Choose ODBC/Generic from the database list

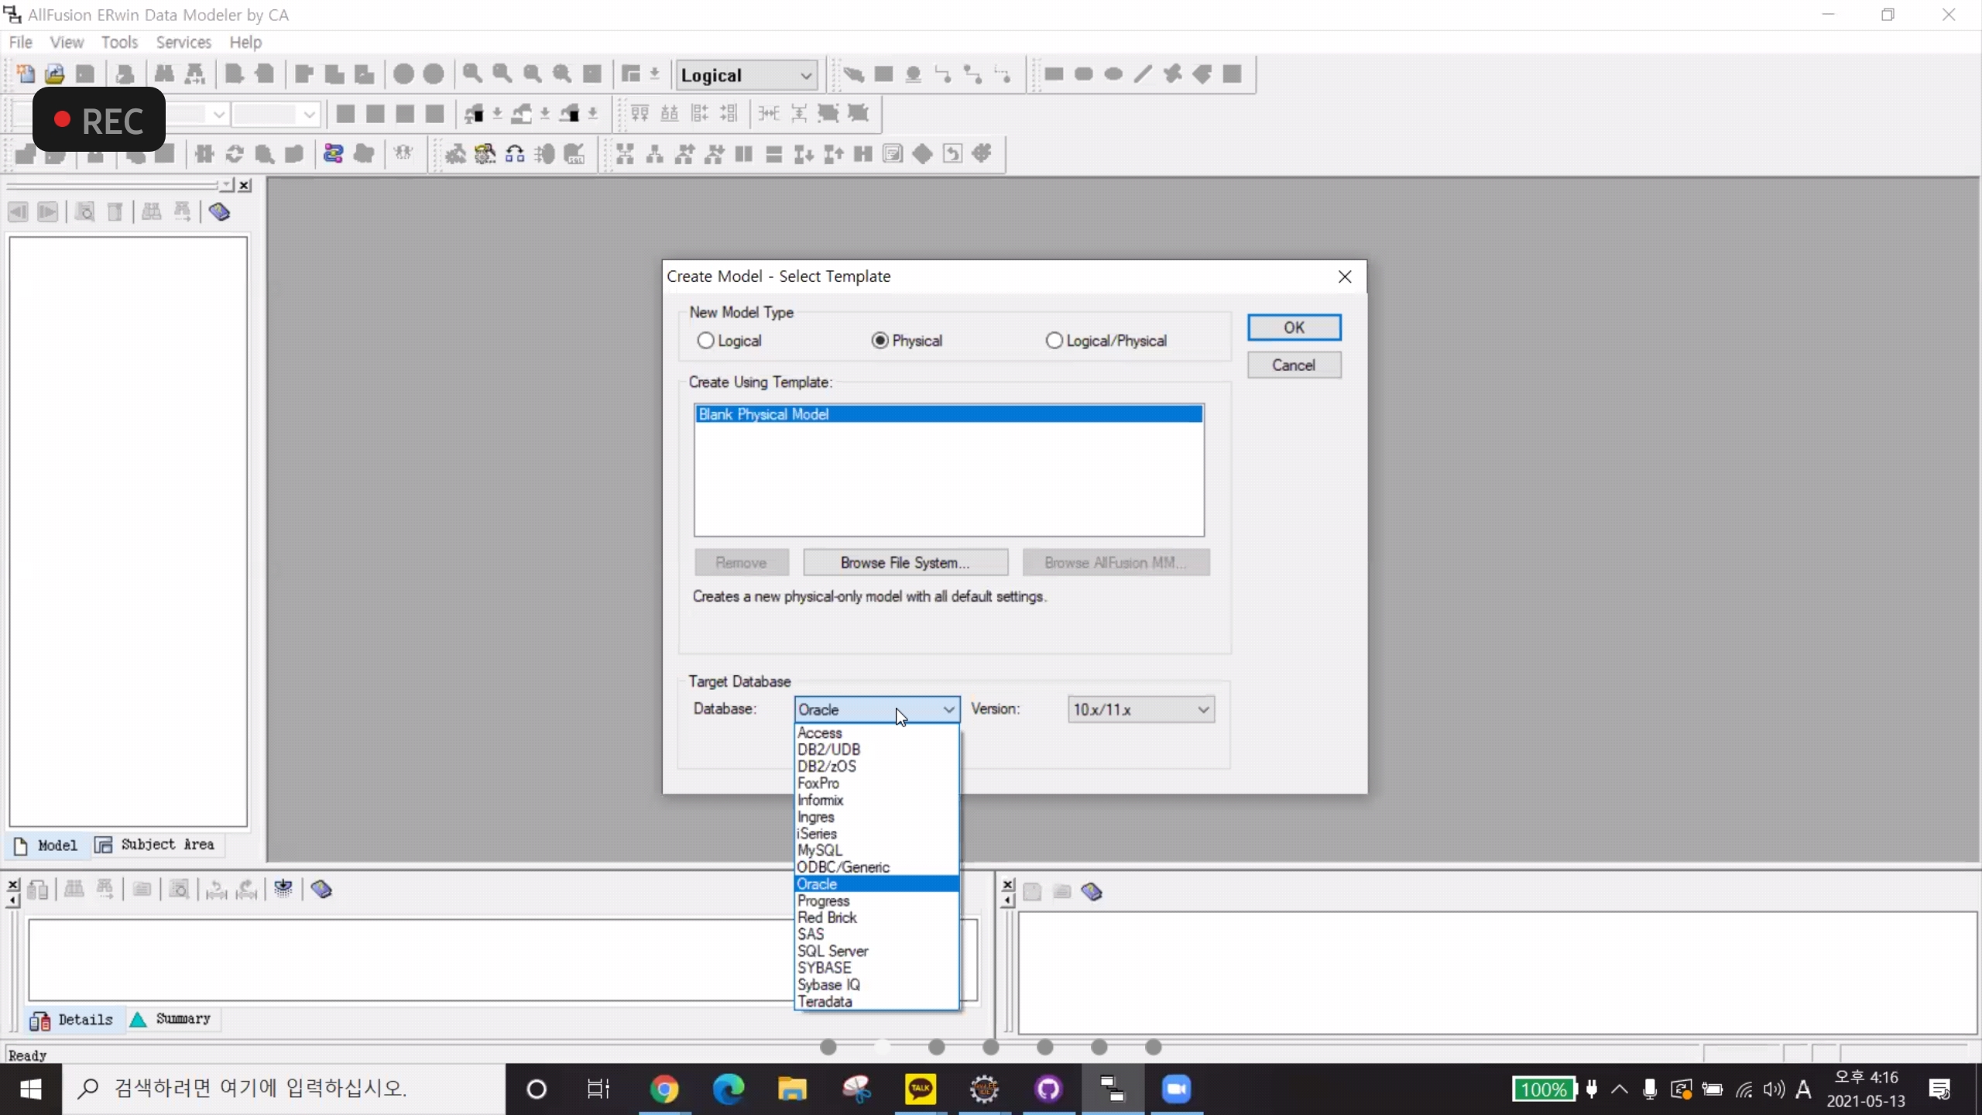877,867
